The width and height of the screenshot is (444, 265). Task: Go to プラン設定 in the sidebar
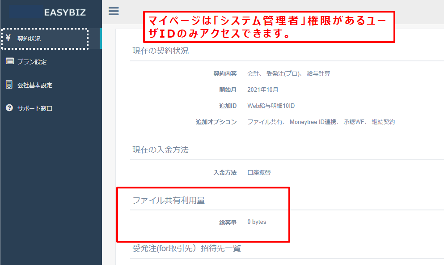tap(32, 62)
